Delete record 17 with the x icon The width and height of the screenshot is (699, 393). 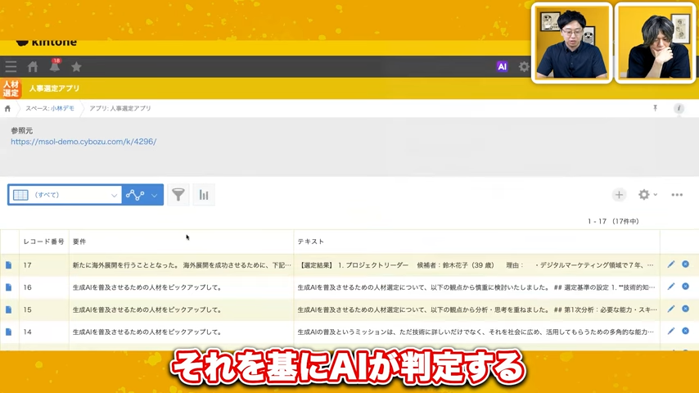tap(686, 264)
